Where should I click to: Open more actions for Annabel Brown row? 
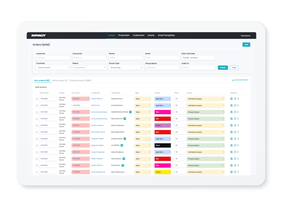(x=238, y=105)
